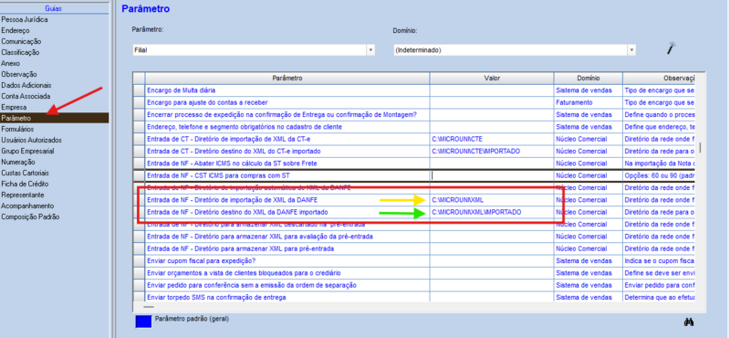Open the Endereço guide

point(16,30)
